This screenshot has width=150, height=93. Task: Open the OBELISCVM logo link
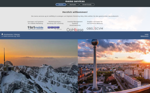[x=95, y=28]
